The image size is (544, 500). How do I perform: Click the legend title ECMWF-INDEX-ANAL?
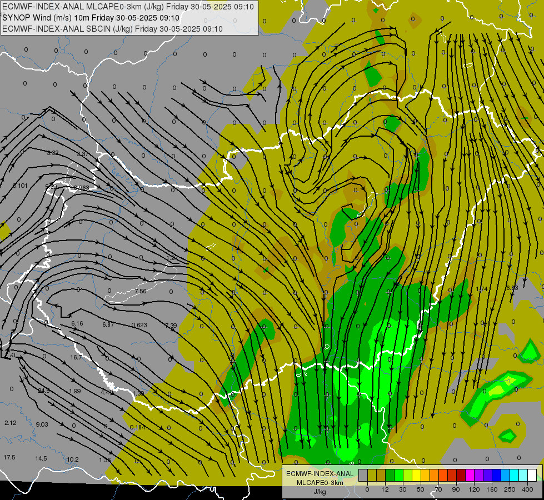click(x=320, y=474)
